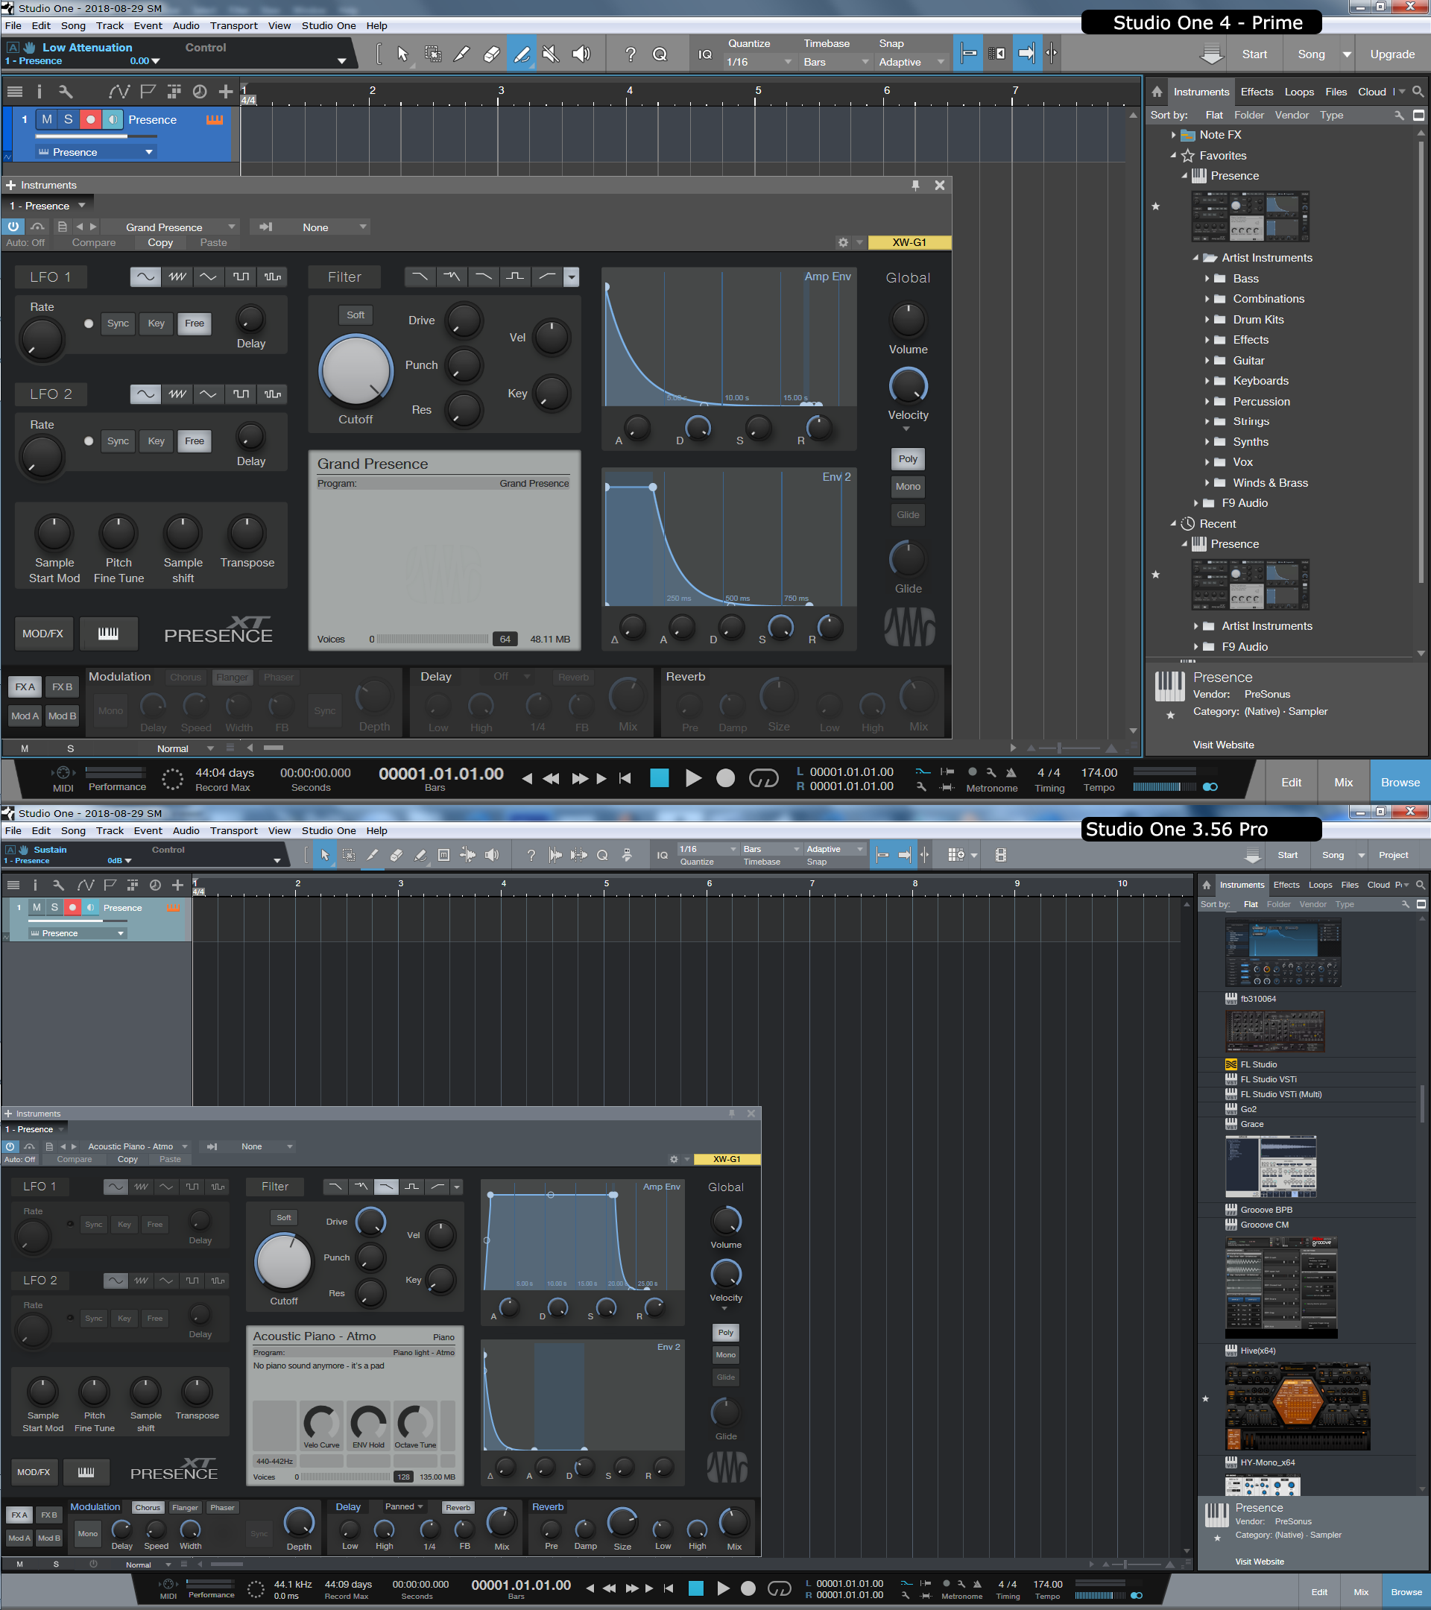
Task: Toggle Mute on top Presence track
Action: point(47,120)
